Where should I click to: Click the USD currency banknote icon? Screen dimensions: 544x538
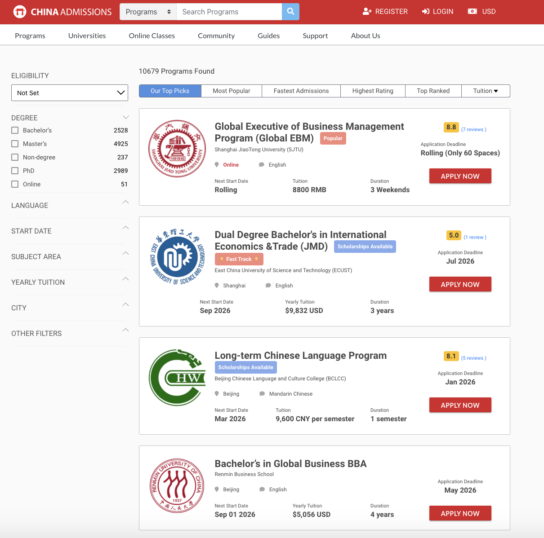point(472,12)
